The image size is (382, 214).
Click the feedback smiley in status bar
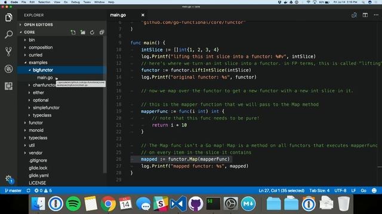374,190
